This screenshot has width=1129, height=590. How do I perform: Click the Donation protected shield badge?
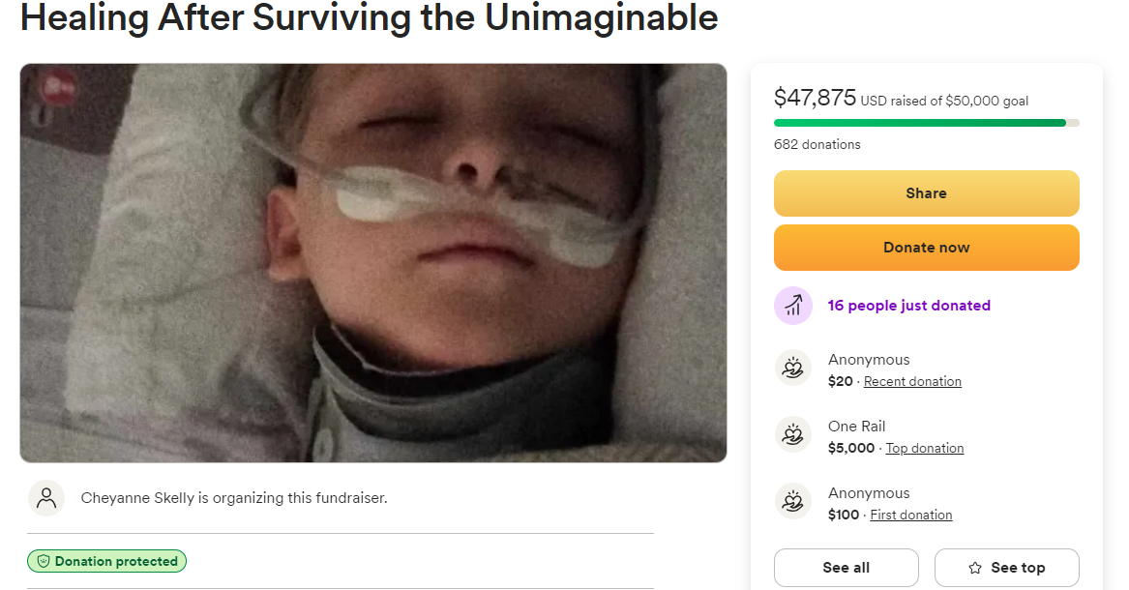pyautogui.click(x=106, y=561)
